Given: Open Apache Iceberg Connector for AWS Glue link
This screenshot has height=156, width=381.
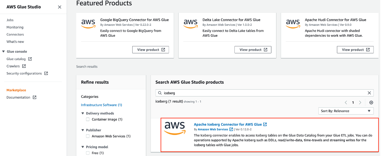Looking at the screenshot, I should coord(228,124).
